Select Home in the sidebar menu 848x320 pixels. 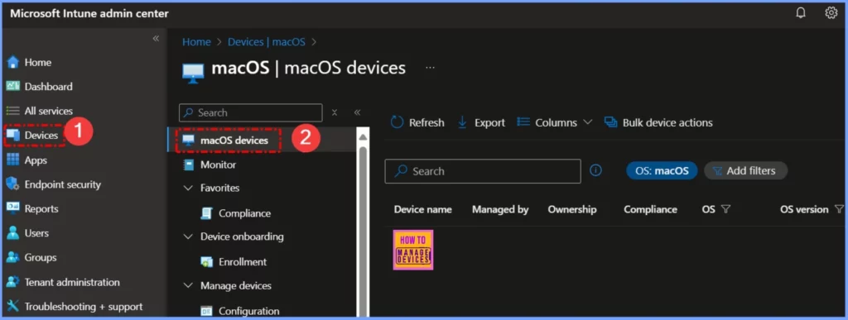(x=38, y=63)
